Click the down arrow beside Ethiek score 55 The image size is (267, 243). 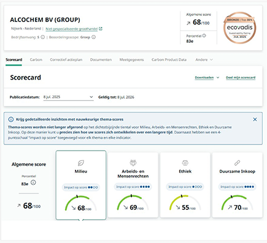point(178,207)
